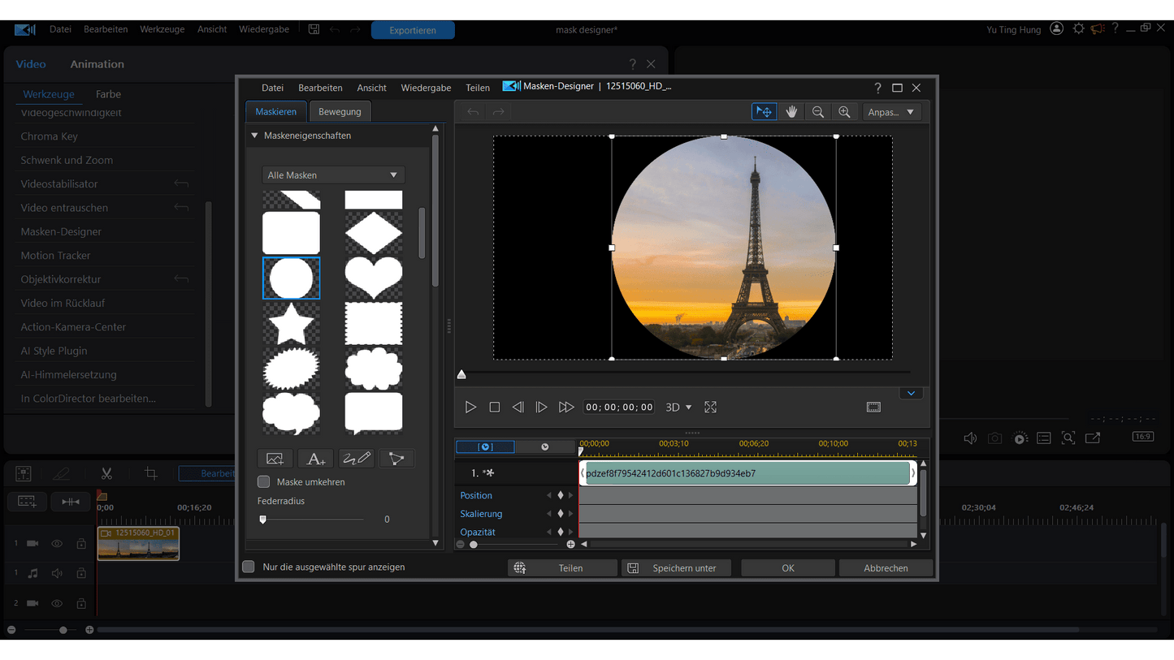Undo using the Masken-Designer arrow
The width and height of the screenshot is (1174, 660).
pos(473,112)
